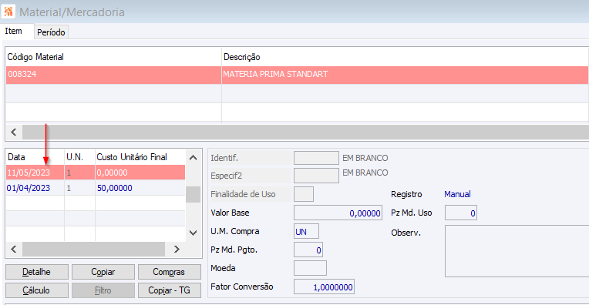Click the Copiar button
The height and width of the screenshot is (305, 589).
pos(103,272)
